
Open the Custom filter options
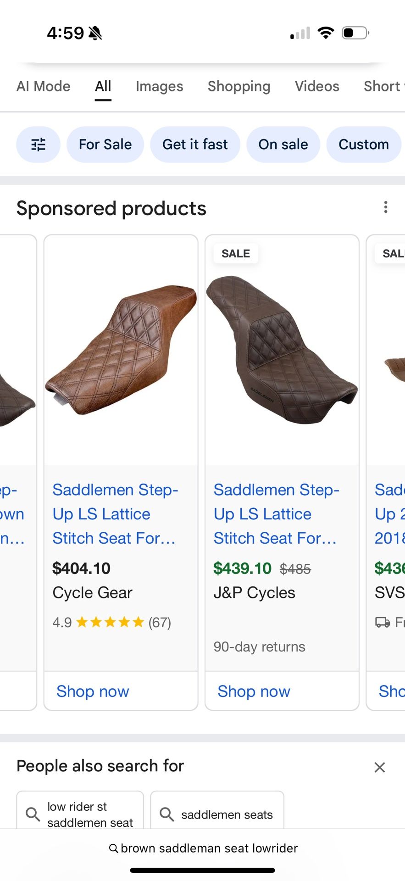coord(363,144)
